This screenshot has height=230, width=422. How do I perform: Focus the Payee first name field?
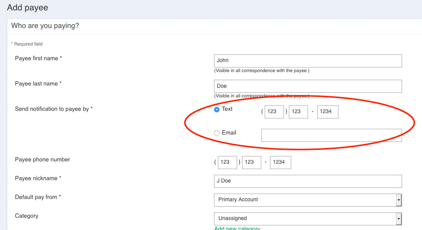point(308,61)
